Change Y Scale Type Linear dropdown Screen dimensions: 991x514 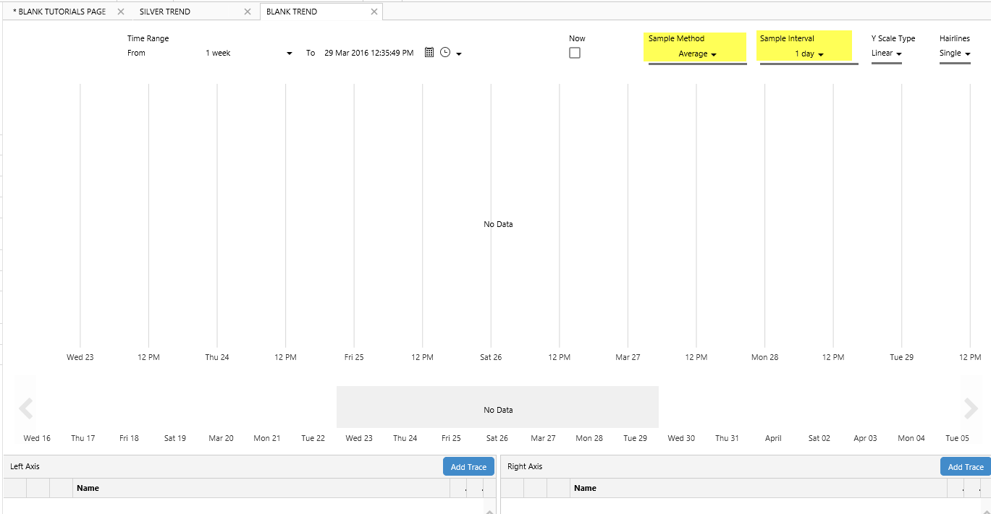pos(886,53)
